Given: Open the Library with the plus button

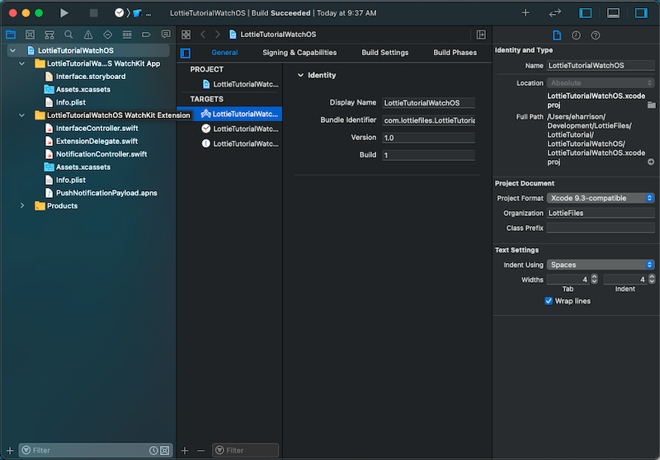Looking at the screenshot, I should [x=526, y=13].
